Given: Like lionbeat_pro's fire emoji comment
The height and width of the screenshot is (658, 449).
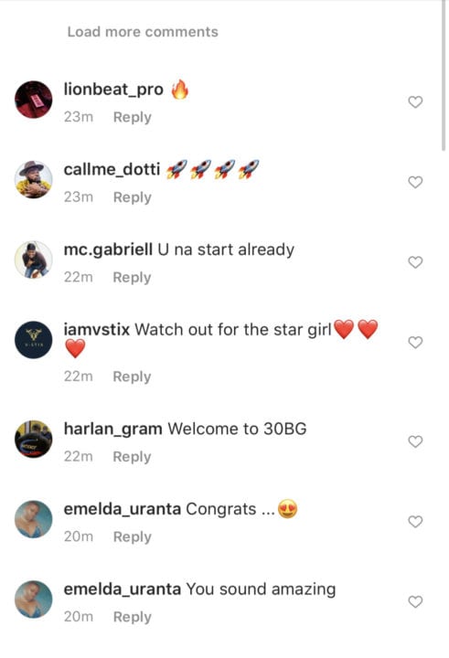Looking at the screenshot, I should coord(415,102).
